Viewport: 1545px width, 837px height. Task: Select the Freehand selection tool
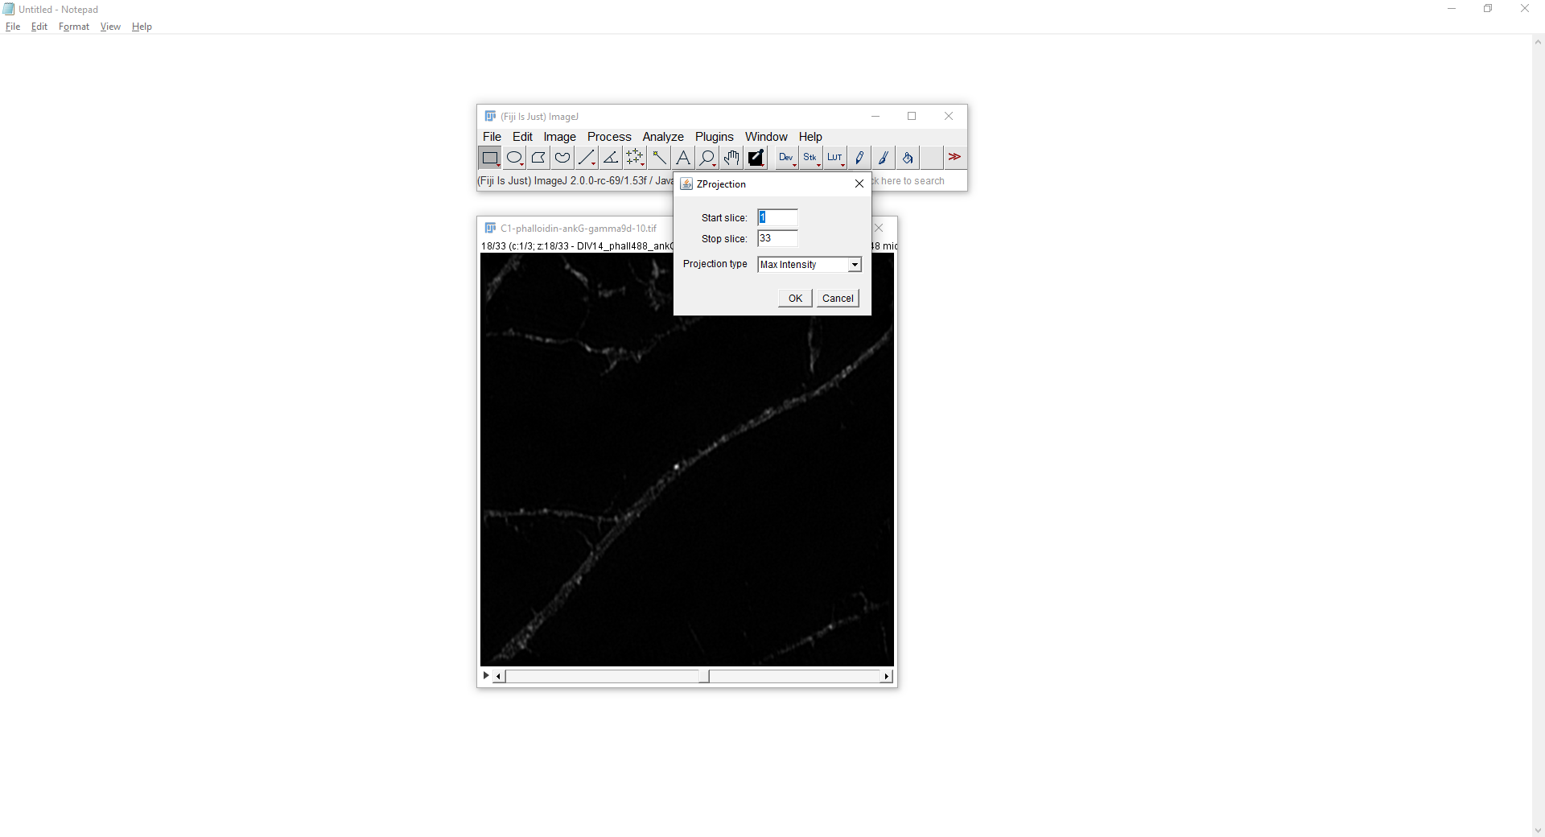point(562,158)
